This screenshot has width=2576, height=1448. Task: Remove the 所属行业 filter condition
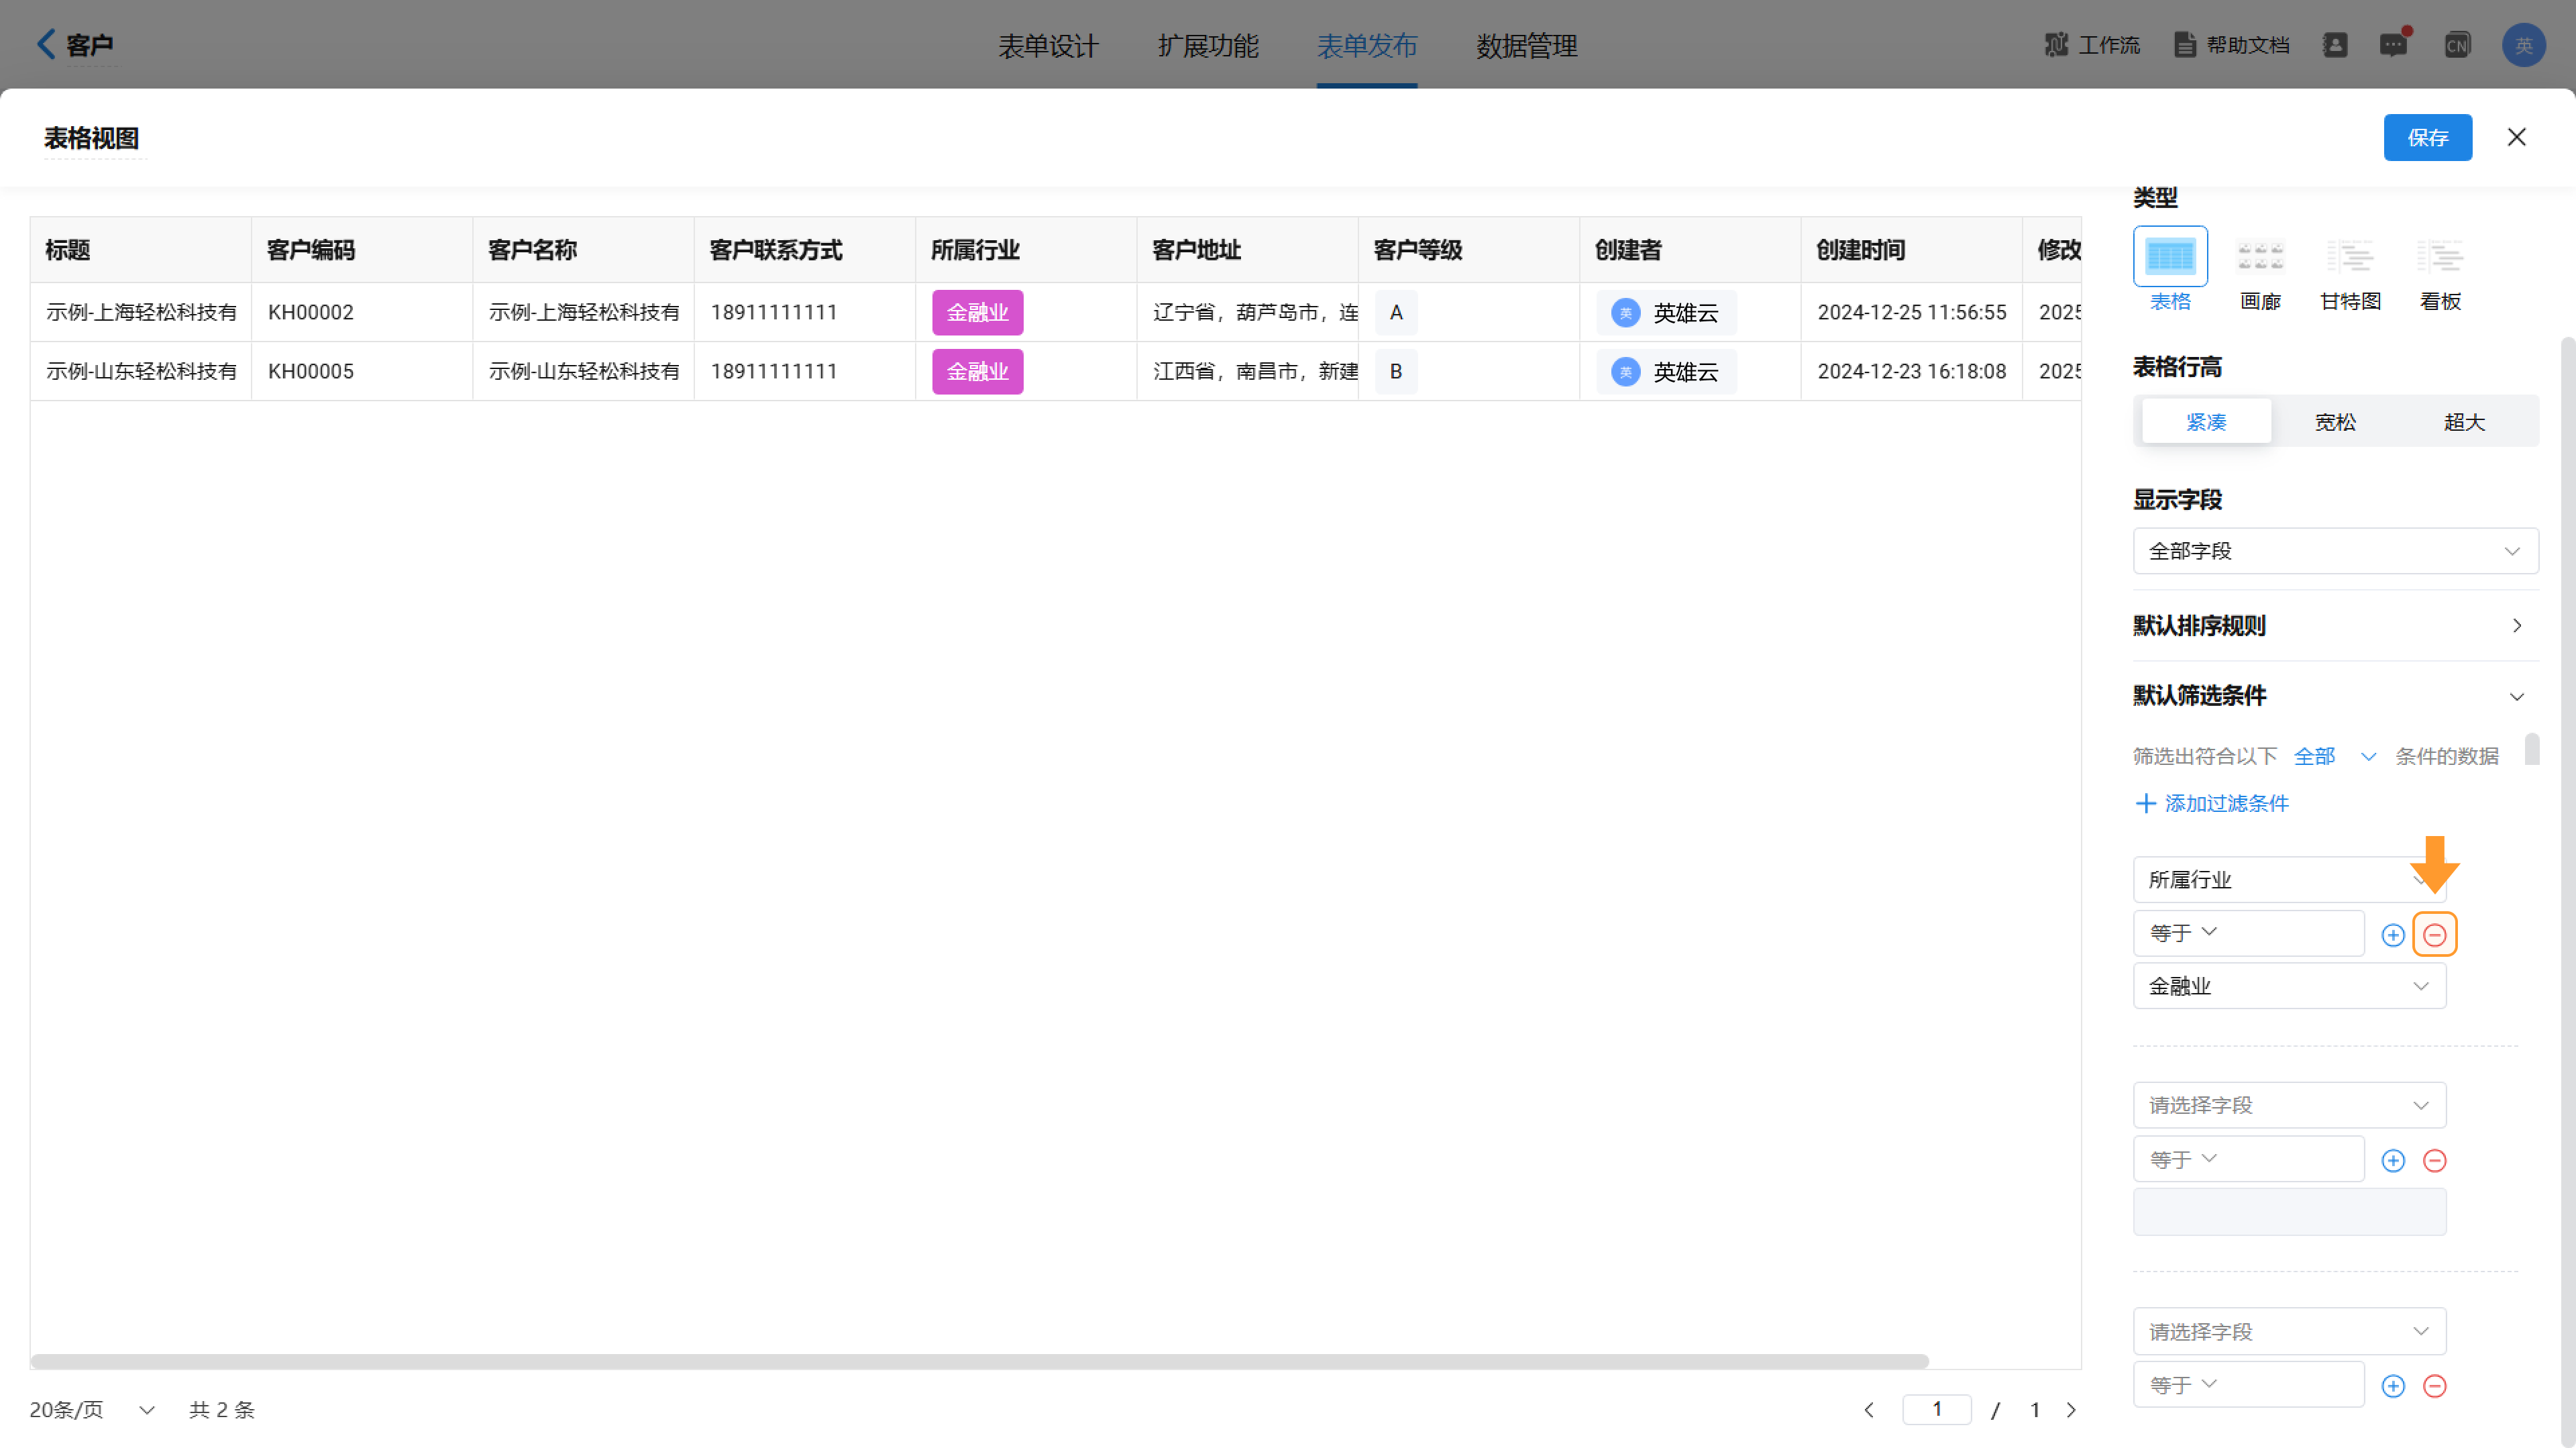2435,935
